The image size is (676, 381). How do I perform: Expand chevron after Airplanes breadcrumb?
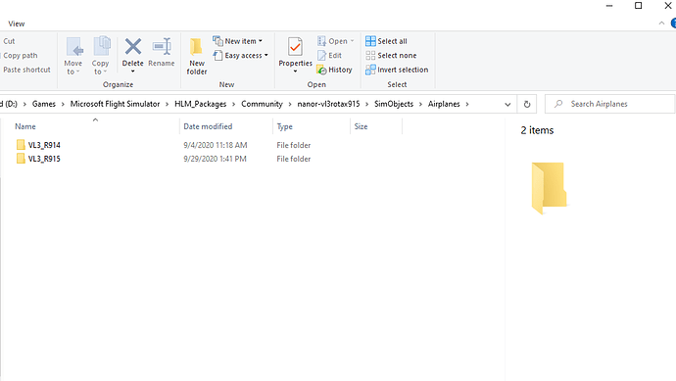[x=467, y=104]
